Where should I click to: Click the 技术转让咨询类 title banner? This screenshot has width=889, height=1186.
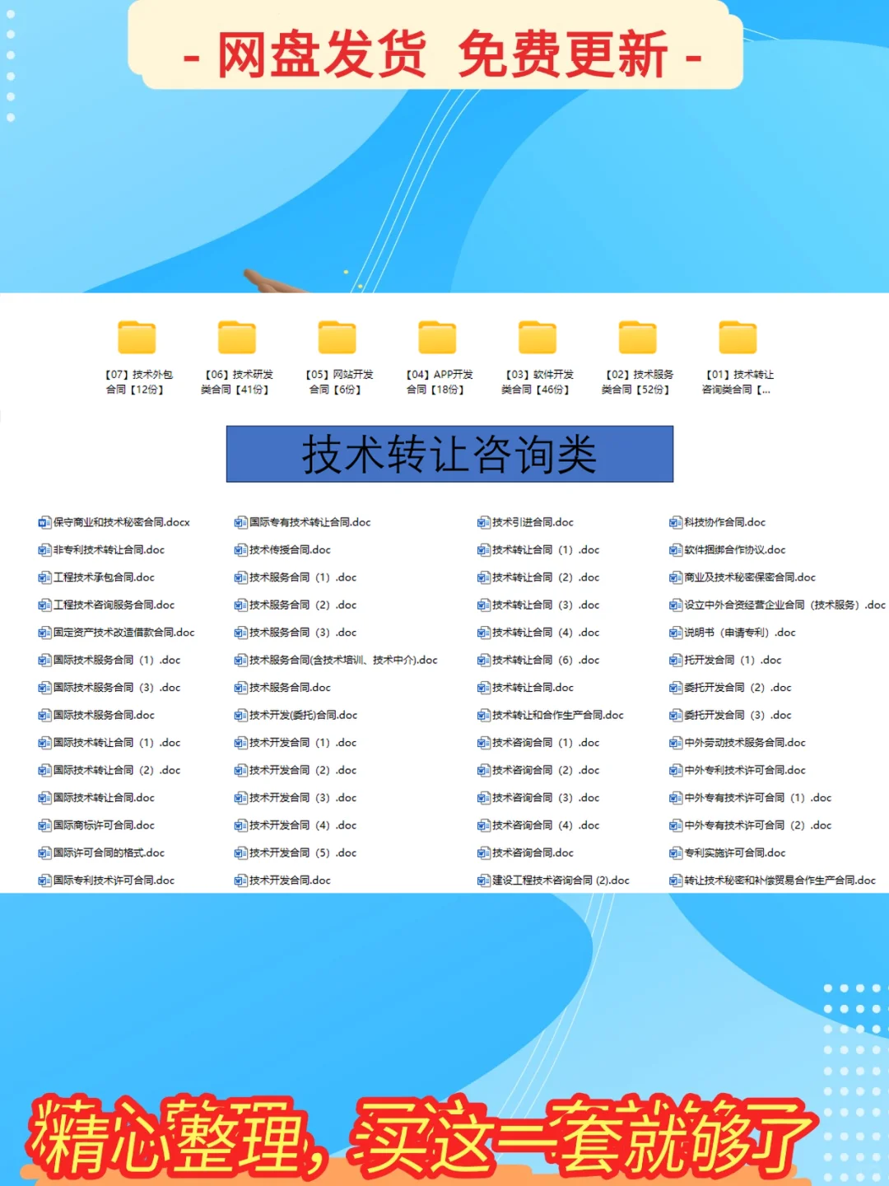point(449,453)
